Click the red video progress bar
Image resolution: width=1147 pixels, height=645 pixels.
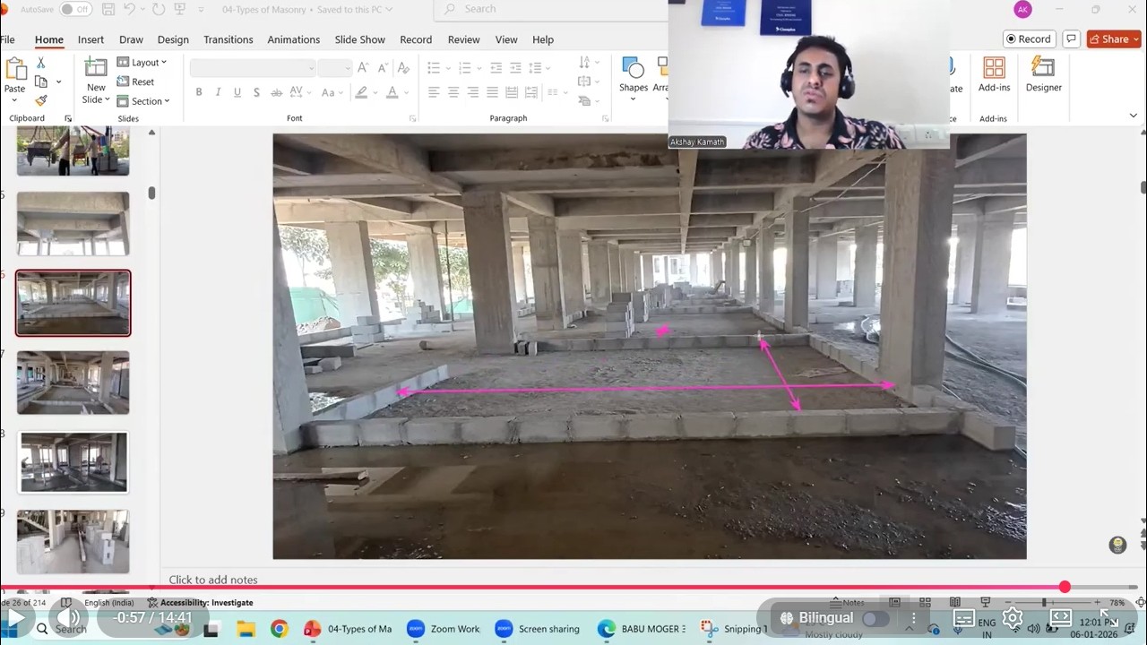[x=532, y=588]
